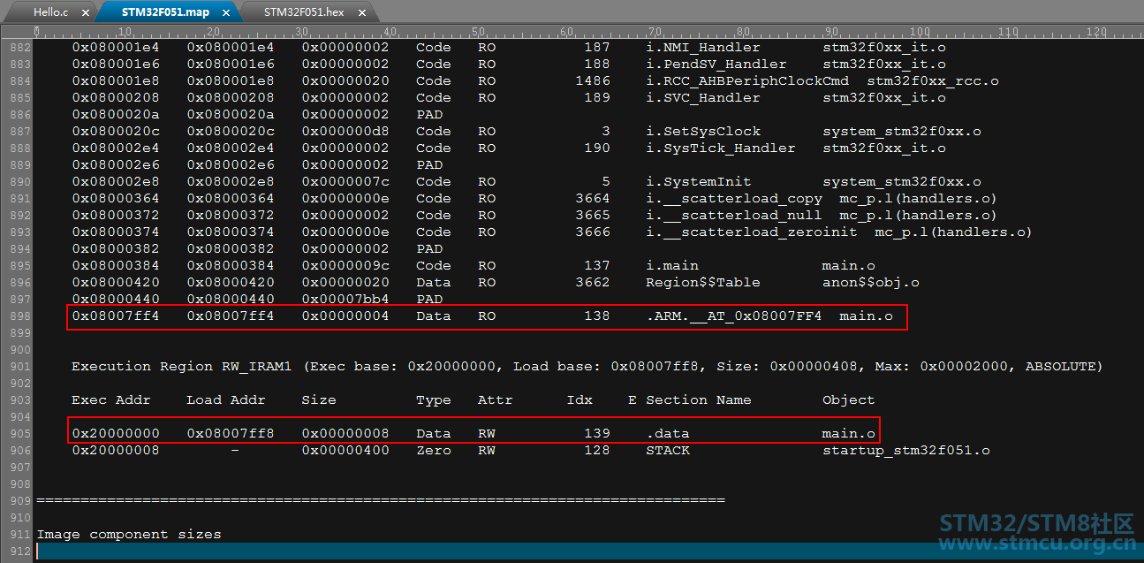Click 'Execution Region RW_IRAM1' text
The height and width of the screenshot is (563, 1144).
click(x=182, y=367)
